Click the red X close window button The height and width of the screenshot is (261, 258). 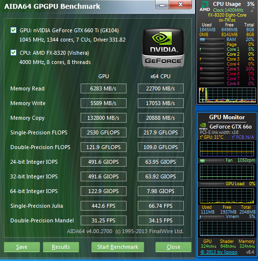[180, 5]
